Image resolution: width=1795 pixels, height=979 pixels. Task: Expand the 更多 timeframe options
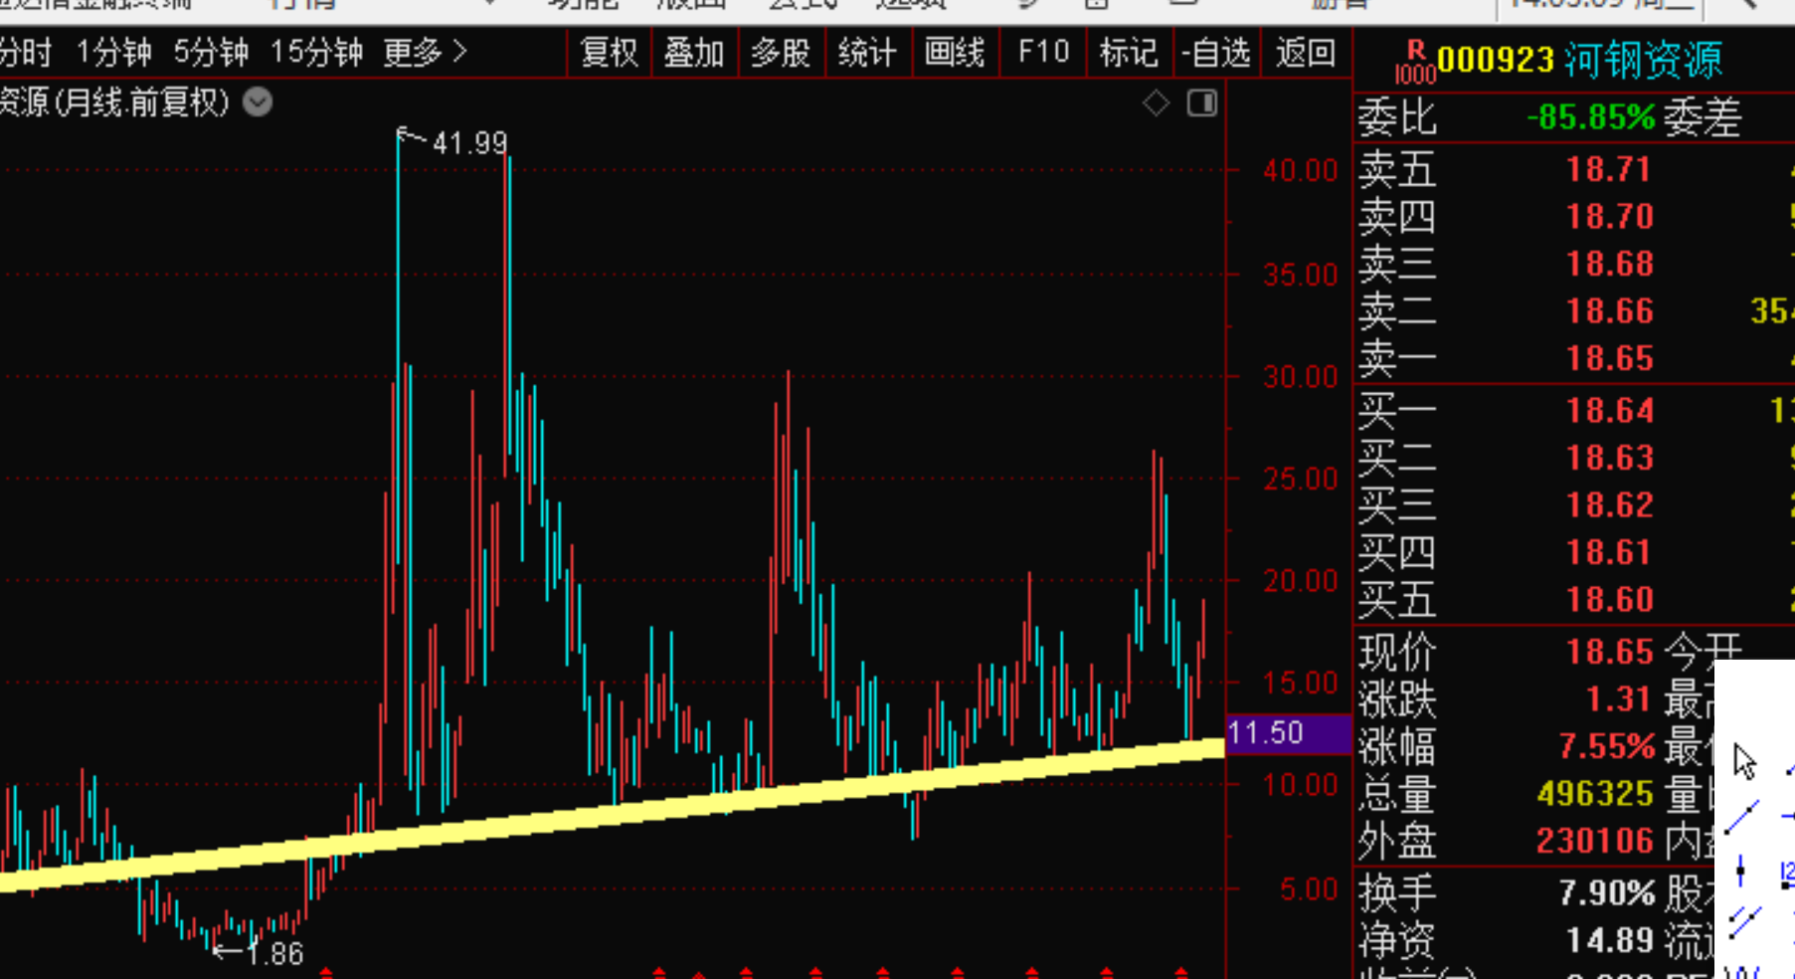click(425, 52)
